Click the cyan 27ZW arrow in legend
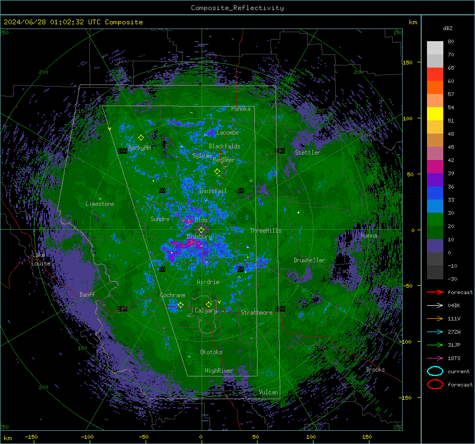 435,332
